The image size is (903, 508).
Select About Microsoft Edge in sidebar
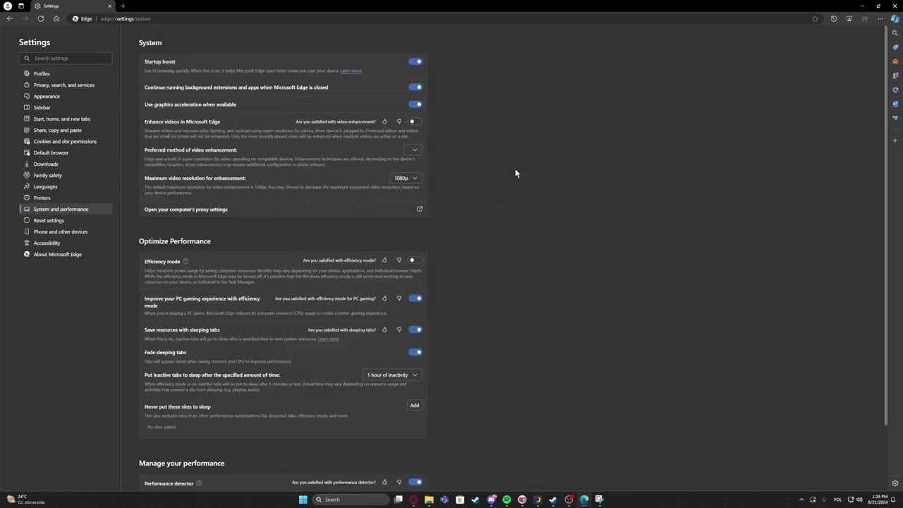66,254
